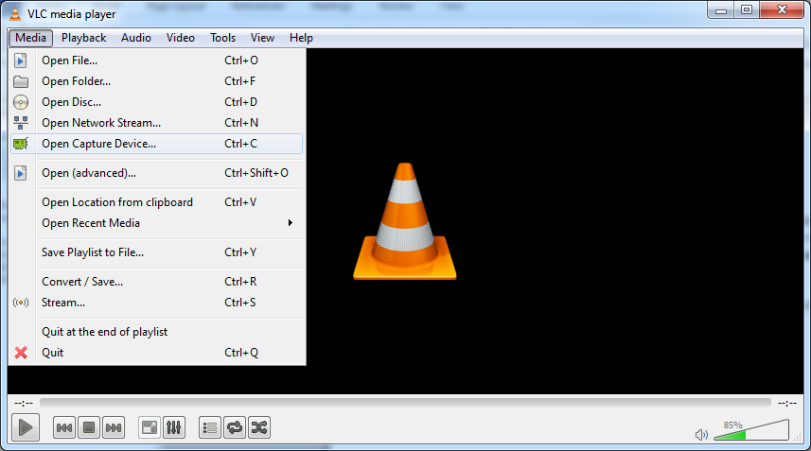Select Open Location from clipboard

tap(157, 202)
